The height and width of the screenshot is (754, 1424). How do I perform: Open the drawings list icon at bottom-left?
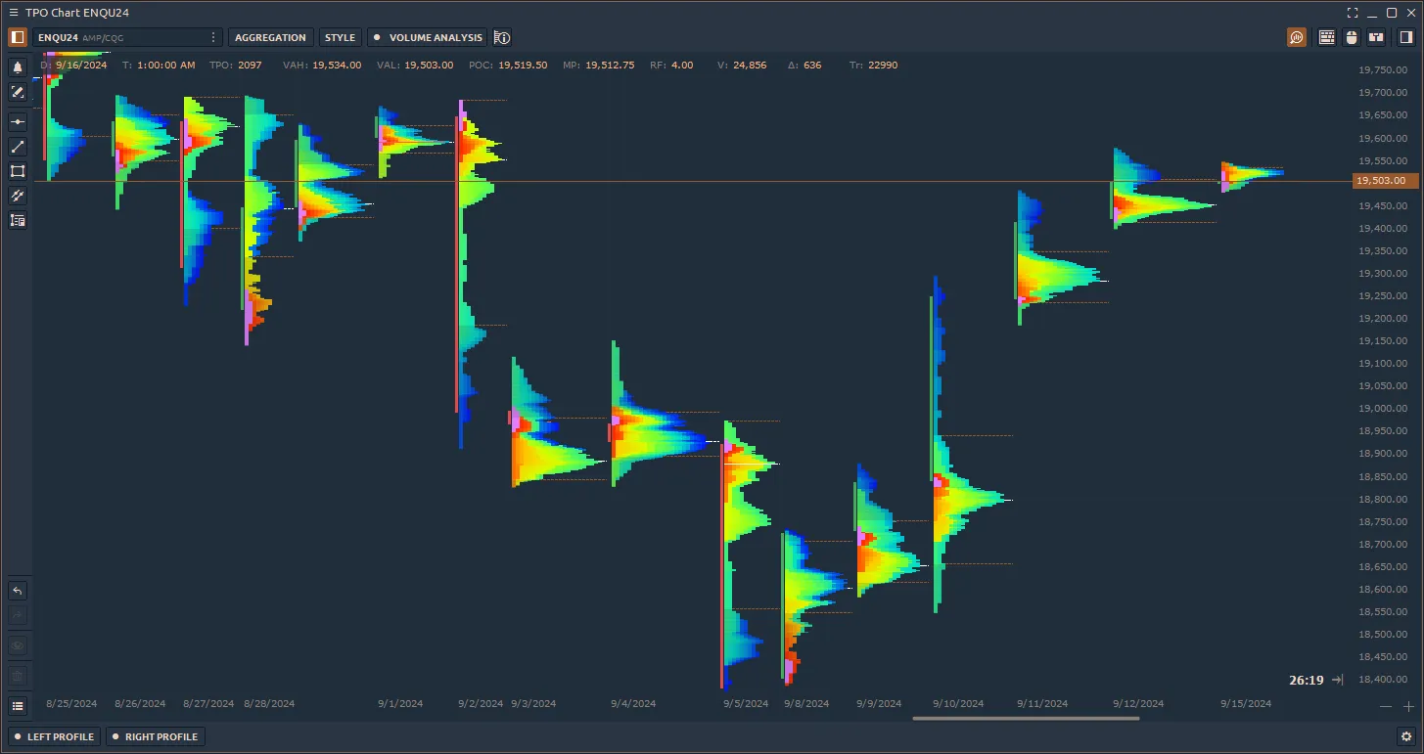pyautogui.click(x=18, y=705)
